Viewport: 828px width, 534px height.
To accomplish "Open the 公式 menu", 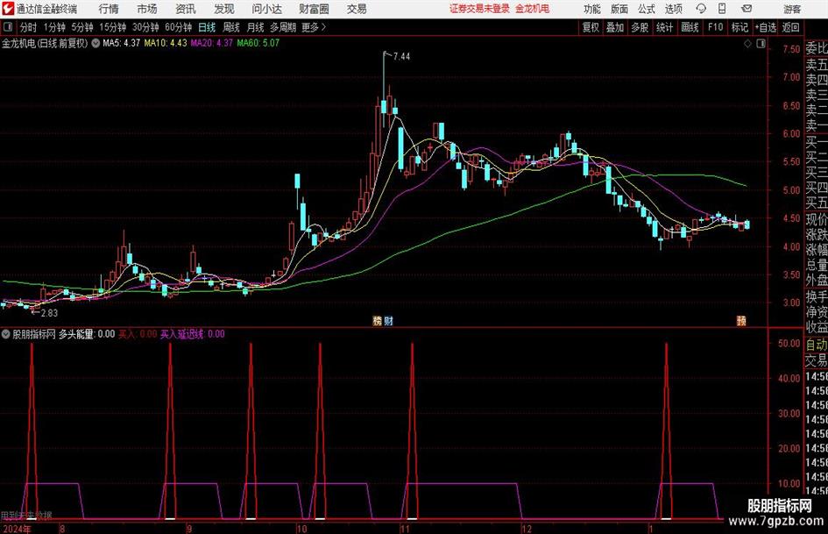I will (x=647, y=9).
